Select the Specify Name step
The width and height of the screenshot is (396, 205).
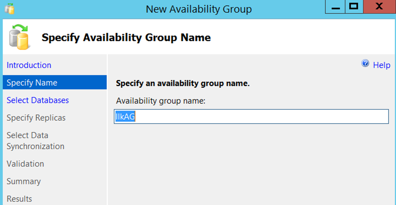point(55,82)
